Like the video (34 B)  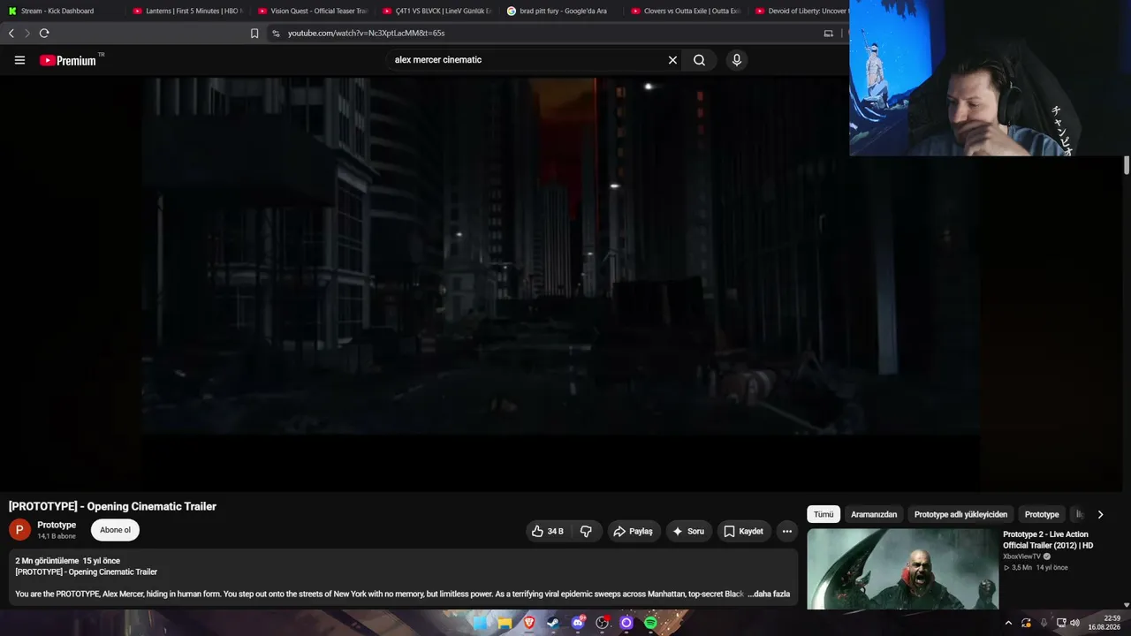547,531
